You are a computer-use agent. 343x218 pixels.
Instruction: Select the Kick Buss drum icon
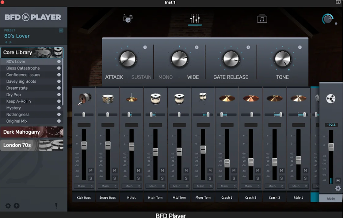(x=84, y=99)
